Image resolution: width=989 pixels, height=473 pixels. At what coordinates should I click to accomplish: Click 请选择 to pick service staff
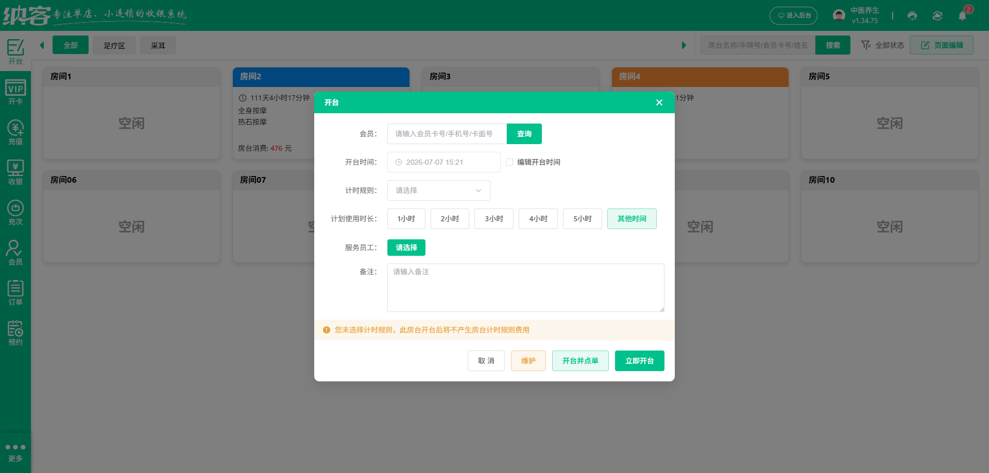click(x=406, y=248)
